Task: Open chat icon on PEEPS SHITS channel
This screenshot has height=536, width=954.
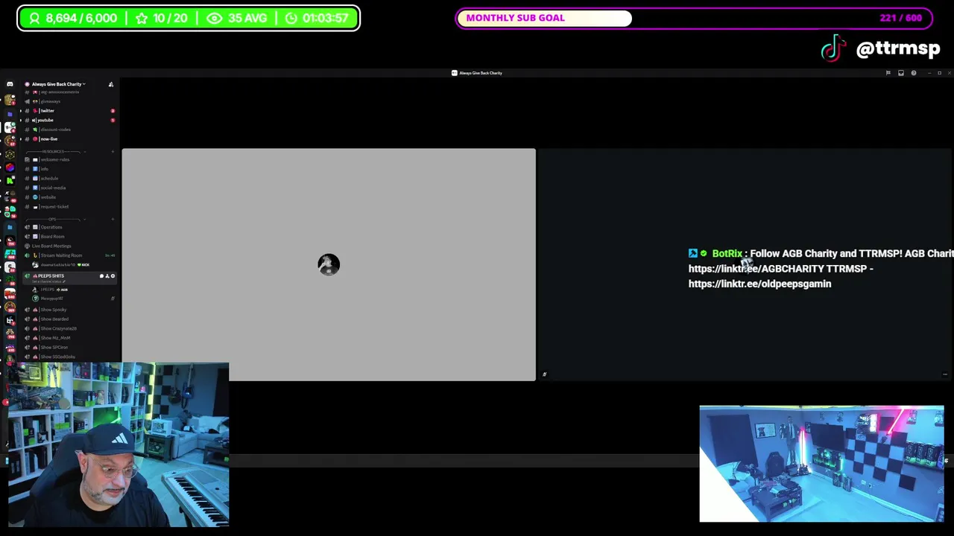Action: click(101, 276)
